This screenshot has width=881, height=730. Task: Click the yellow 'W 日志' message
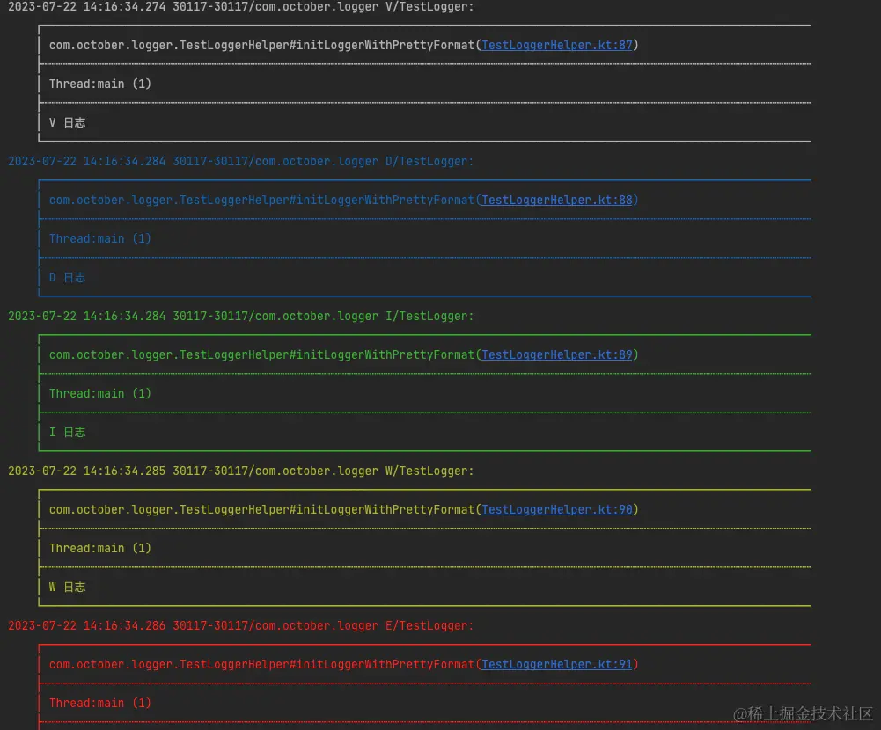[68, 587]
